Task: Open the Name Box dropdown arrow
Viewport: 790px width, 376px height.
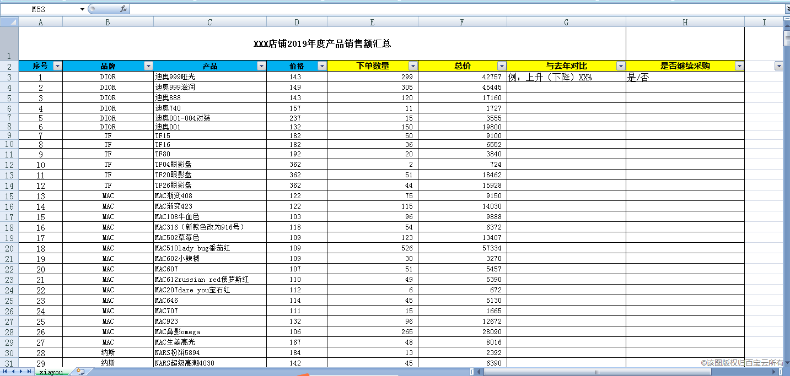Action: coord(82,9)
